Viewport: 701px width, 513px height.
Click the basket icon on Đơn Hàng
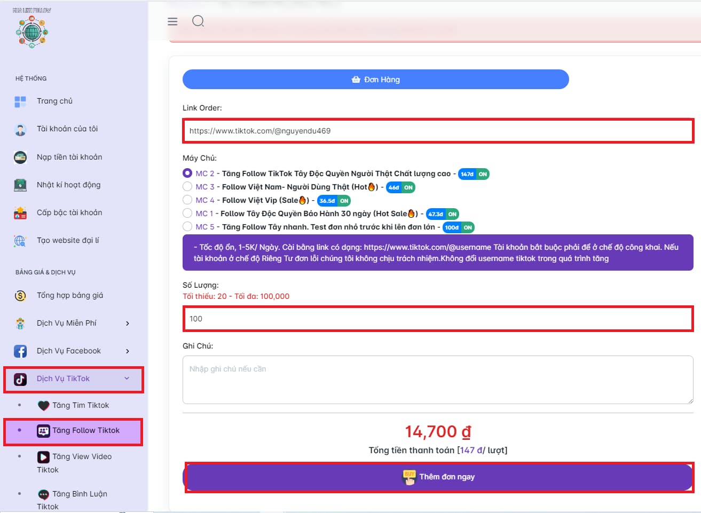coord(356,80)
